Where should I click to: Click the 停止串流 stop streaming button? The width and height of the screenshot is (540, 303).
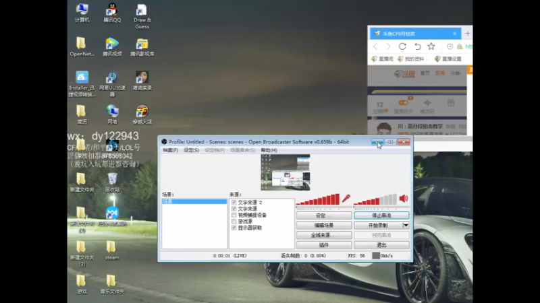point(381,215)
